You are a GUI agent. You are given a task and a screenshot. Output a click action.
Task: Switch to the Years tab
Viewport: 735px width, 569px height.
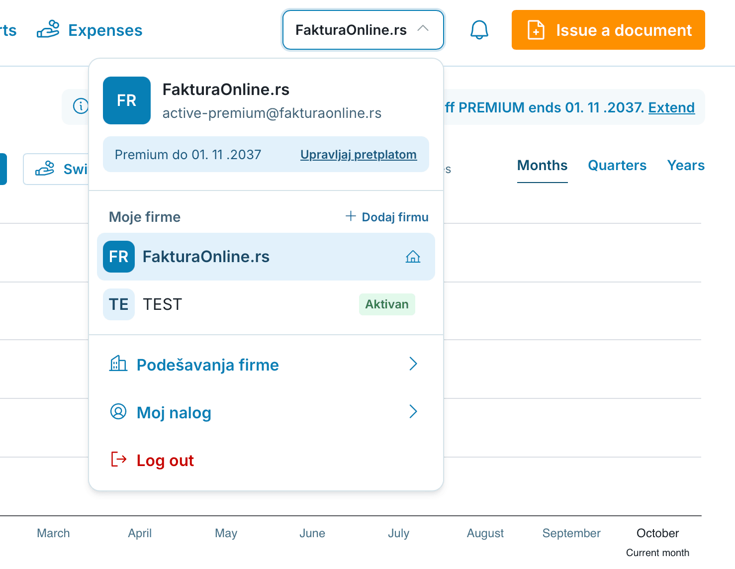(686, 166)
